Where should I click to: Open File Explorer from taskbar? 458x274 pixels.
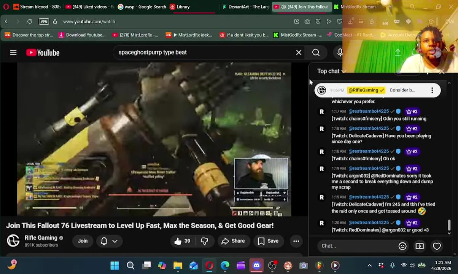178,266
